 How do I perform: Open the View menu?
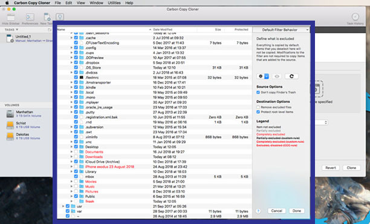coord(80,3)
